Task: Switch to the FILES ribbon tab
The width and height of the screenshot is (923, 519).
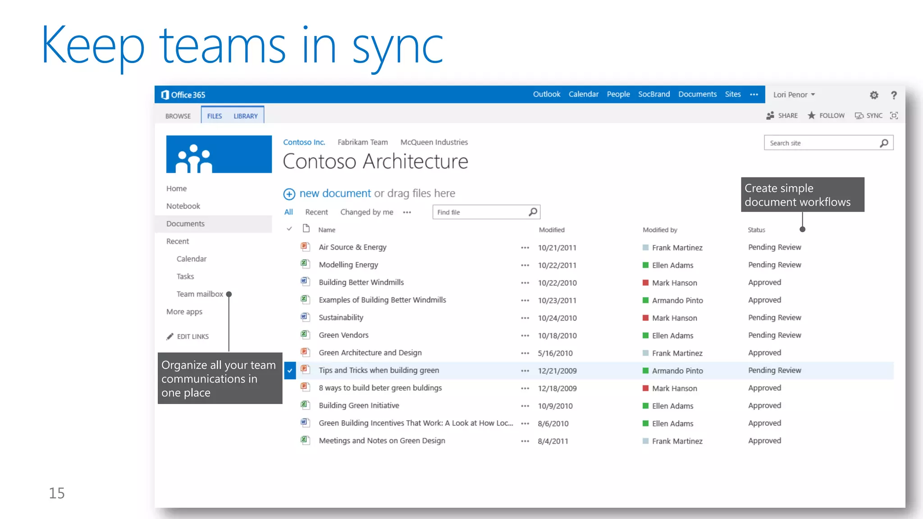Action: (215, 116)
